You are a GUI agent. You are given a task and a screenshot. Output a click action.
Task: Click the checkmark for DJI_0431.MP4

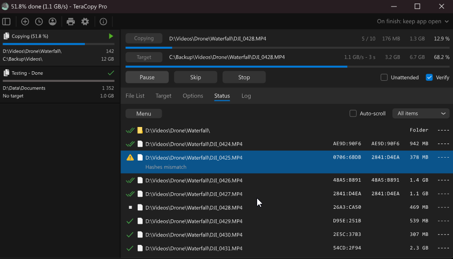[130, 248]
